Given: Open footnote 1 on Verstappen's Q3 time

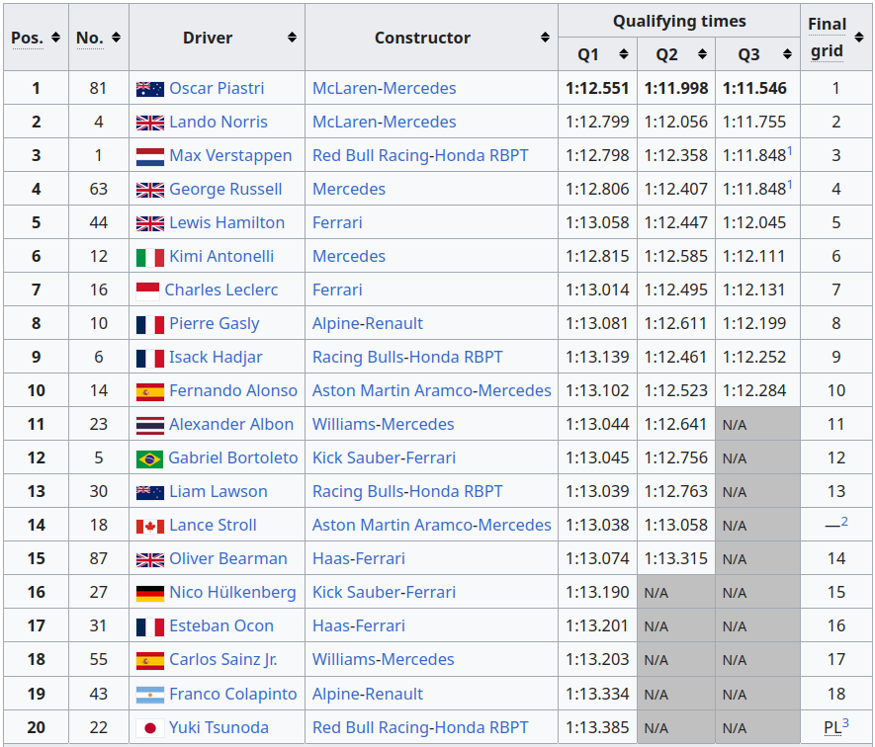Looking at the screenshot, I should pyautogui.click(x=790, y=150).
